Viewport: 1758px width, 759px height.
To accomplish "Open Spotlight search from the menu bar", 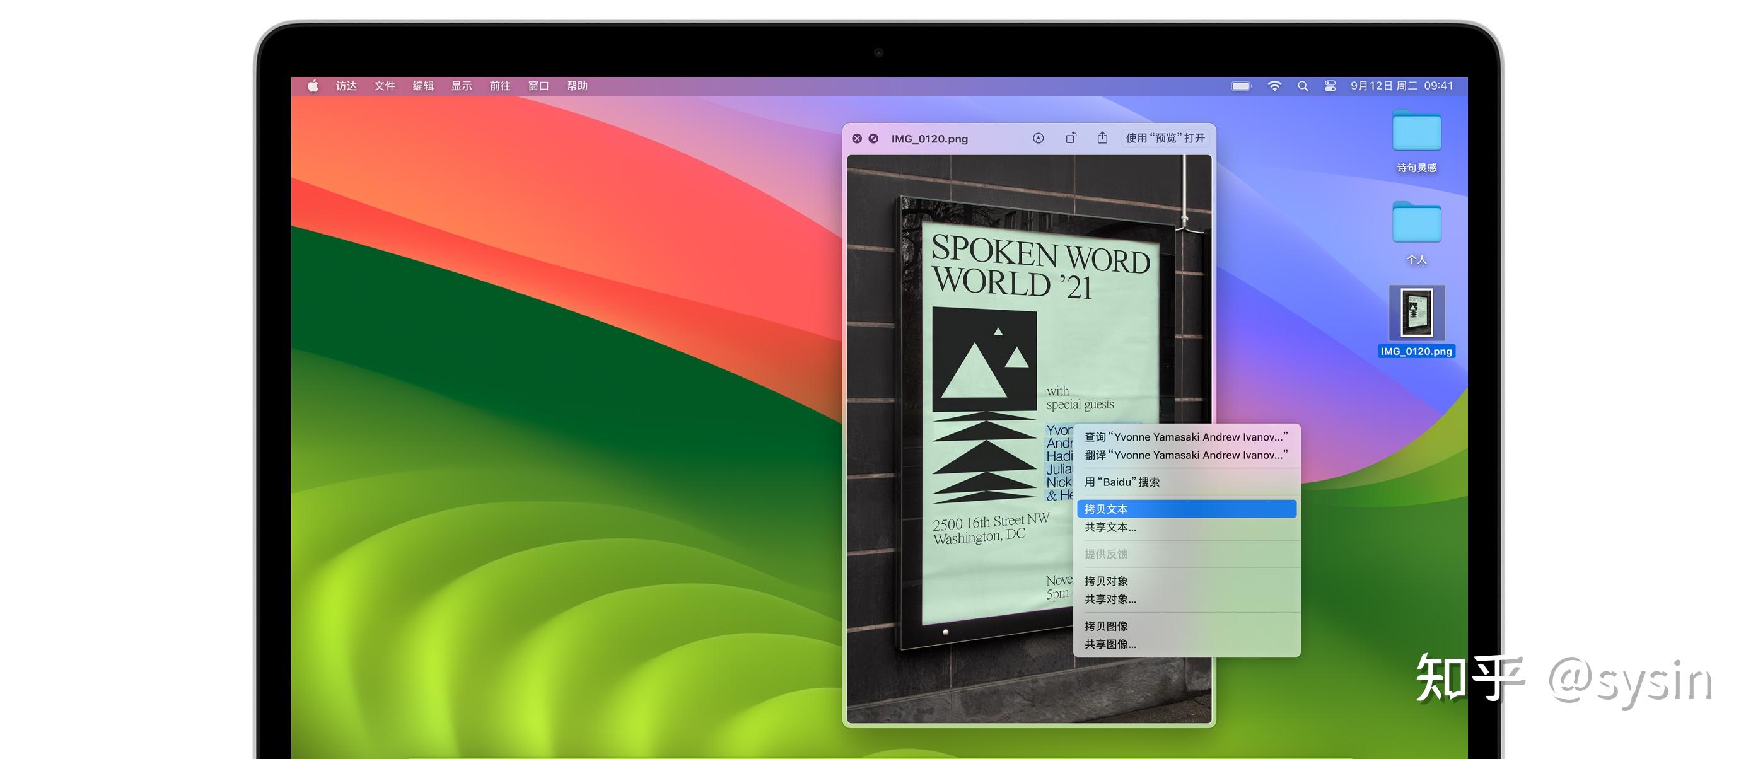I will click(1302, 85).
